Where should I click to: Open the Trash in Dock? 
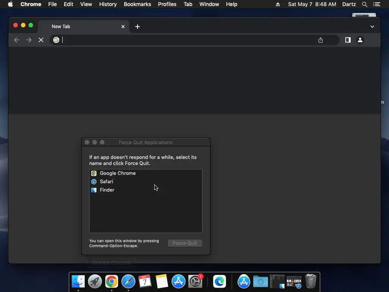[x=311, y=281]
